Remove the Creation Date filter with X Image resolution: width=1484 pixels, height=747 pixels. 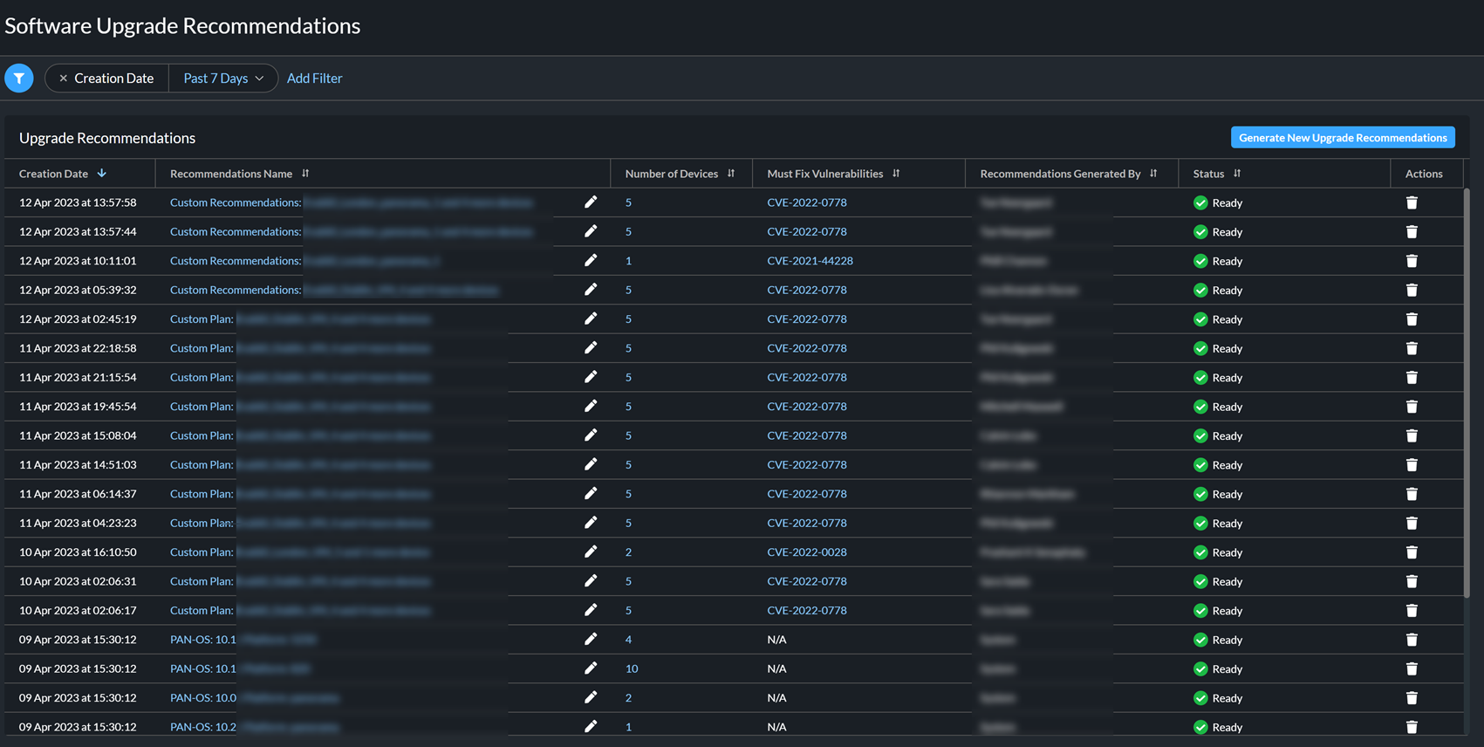click(63, 79)
